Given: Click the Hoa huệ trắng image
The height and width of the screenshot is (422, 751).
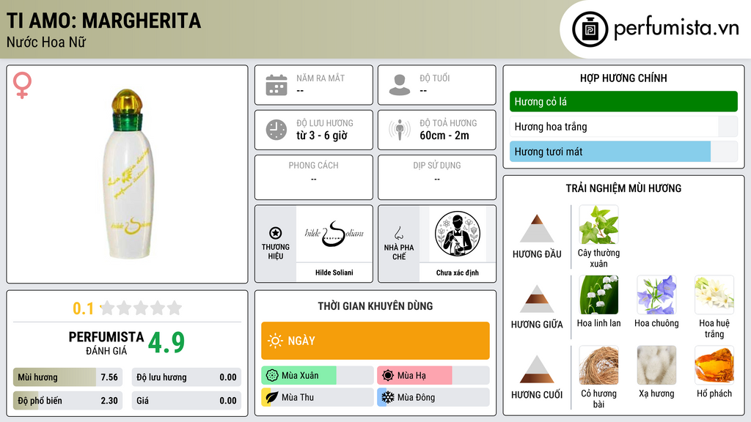Looking at the screenshot, I should tap(714, 295).
